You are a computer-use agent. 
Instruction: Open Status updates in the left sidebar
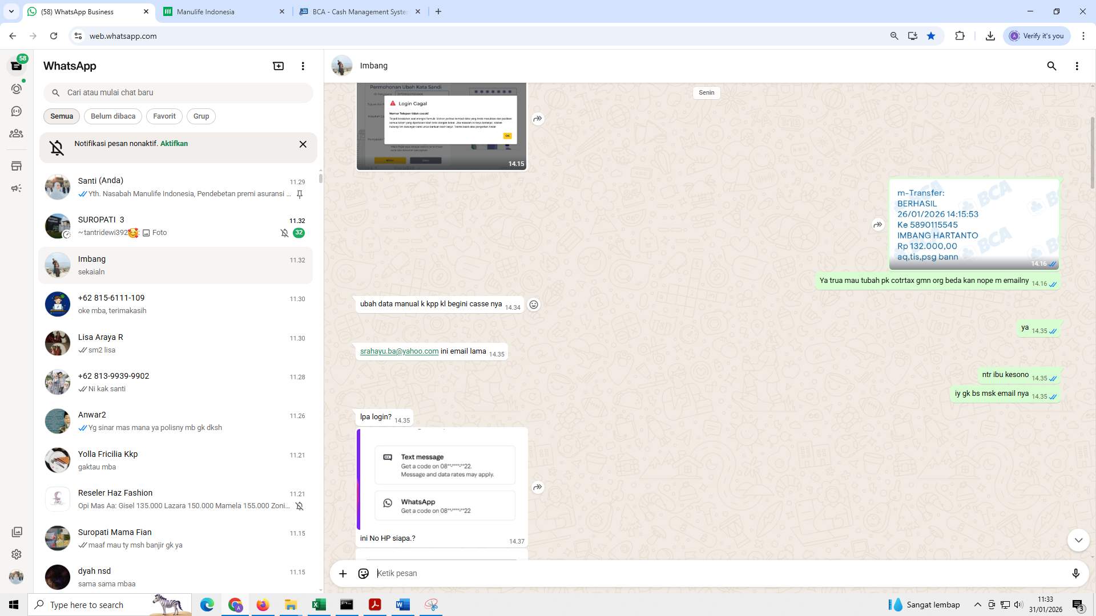(x=17, y=88)
